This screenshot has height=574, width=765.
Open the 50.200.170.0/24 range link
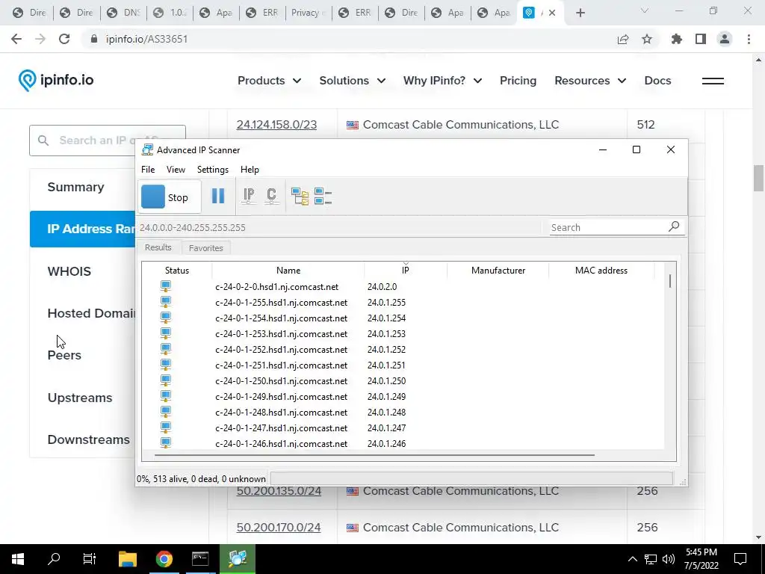[279, 527]
